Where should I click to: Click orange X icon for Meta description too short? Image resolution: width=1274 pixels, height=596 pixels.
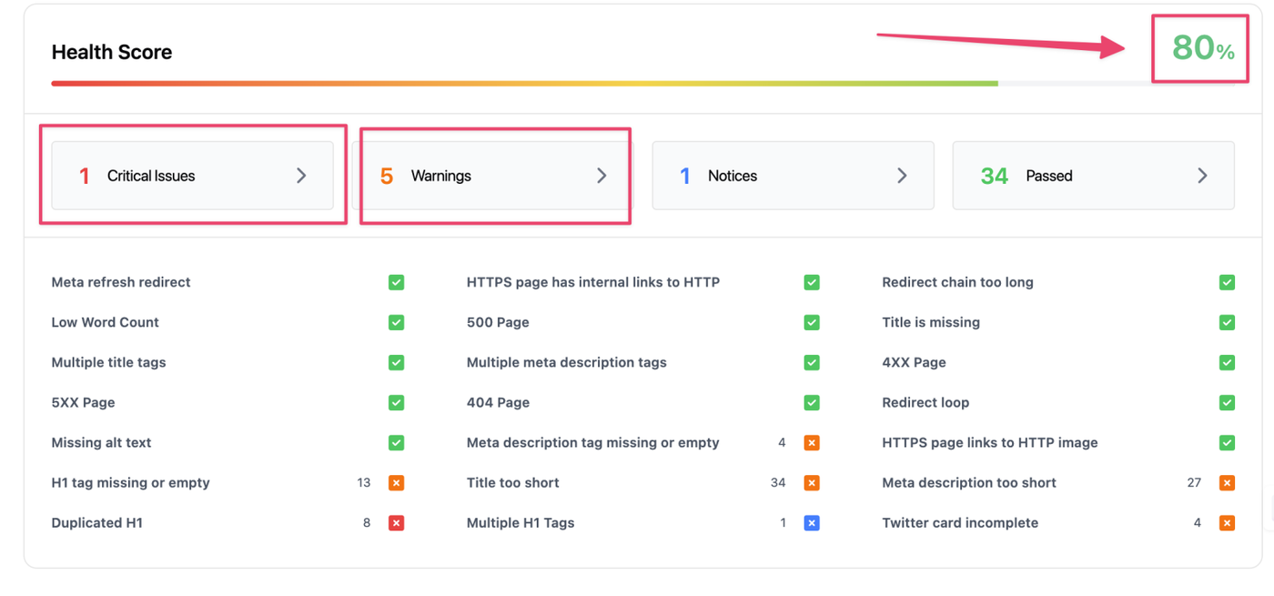pyautogui.click(x=1227, y=483)
